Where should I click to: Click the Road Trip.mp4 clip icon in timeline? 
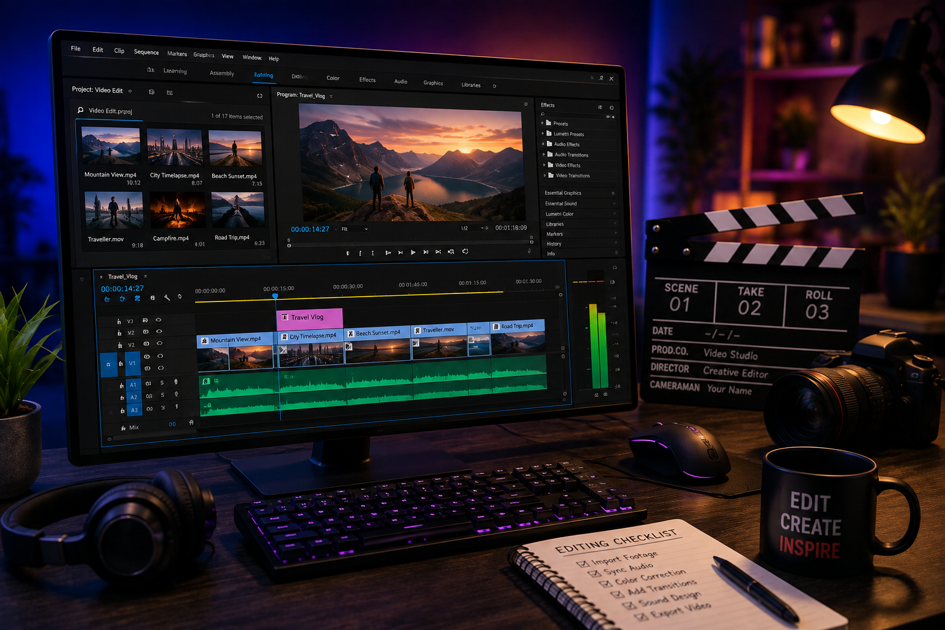tap(496, 327)
